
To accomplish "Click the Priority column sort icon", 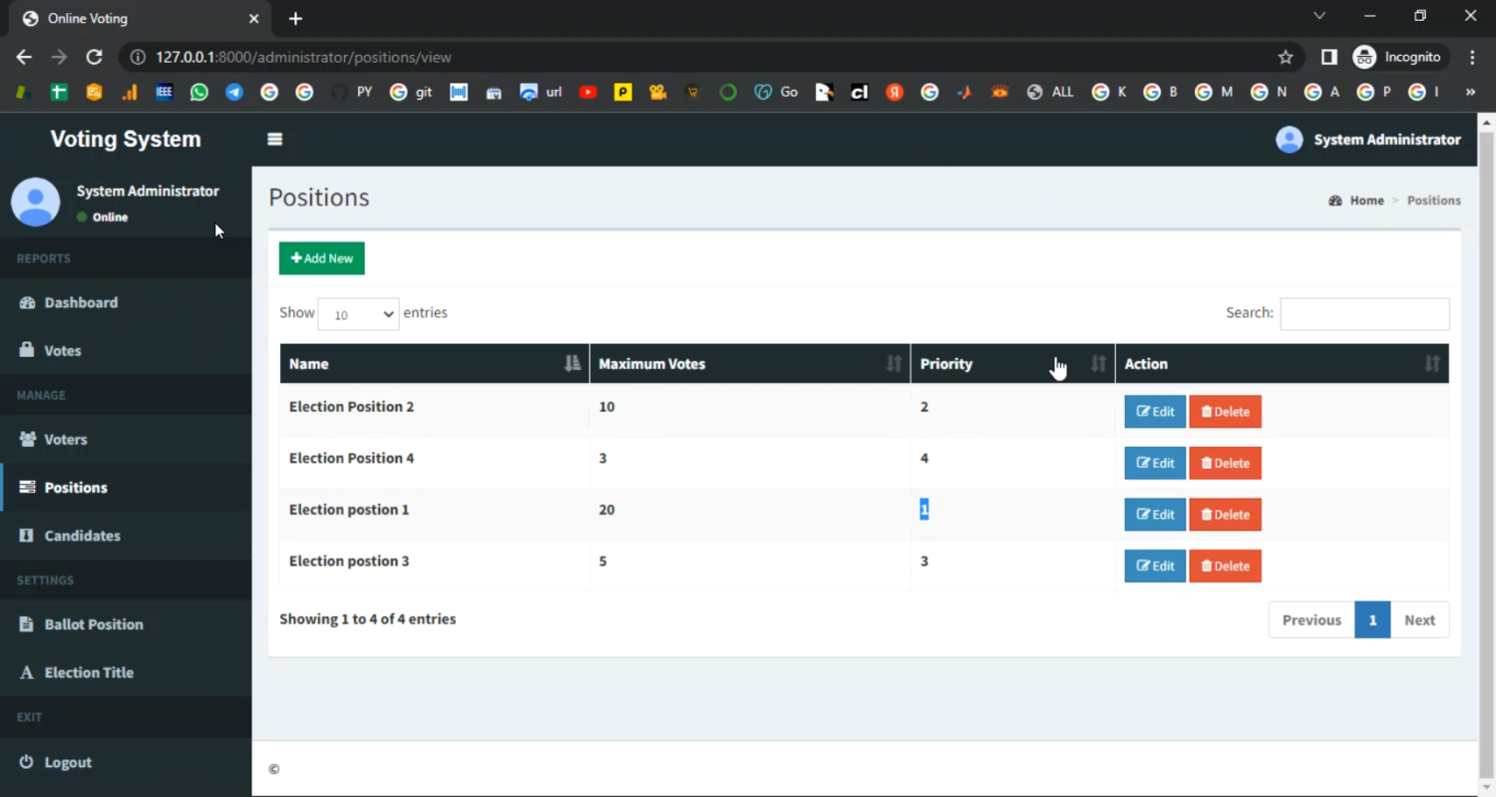I will (x=1098, y=364).
